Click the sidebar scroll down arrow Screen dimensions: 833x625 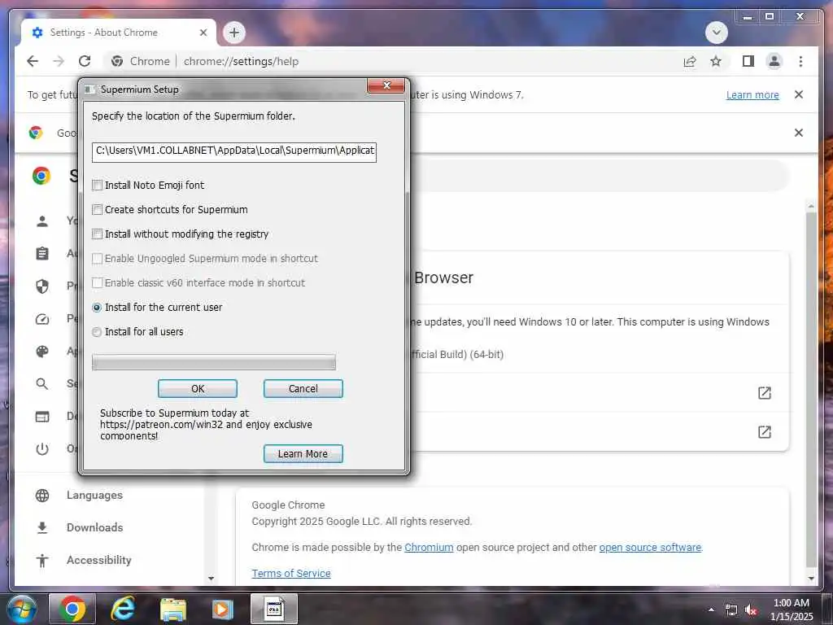point(211,579)
